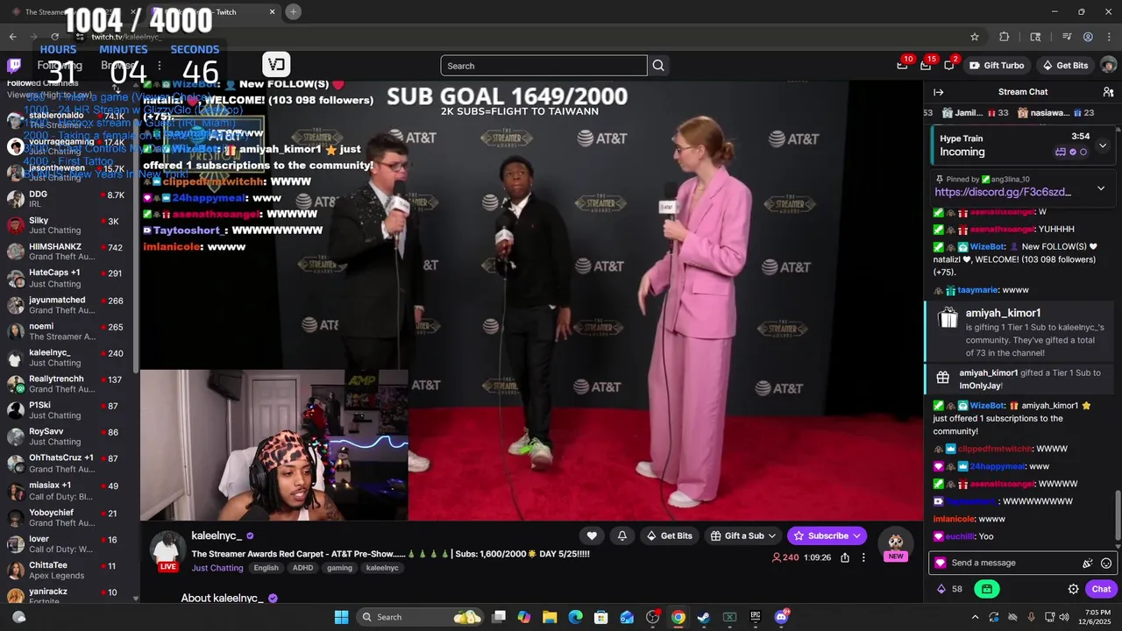The width and height of the screenshot is (1122, 631).
Task: Open the three-dot stream options menu
Action: tap(863, 557)
